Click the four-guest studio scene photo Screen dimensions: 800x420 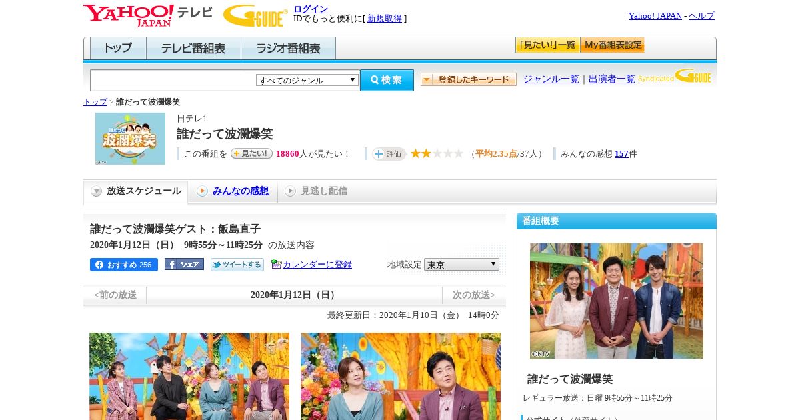pos(189,376)
